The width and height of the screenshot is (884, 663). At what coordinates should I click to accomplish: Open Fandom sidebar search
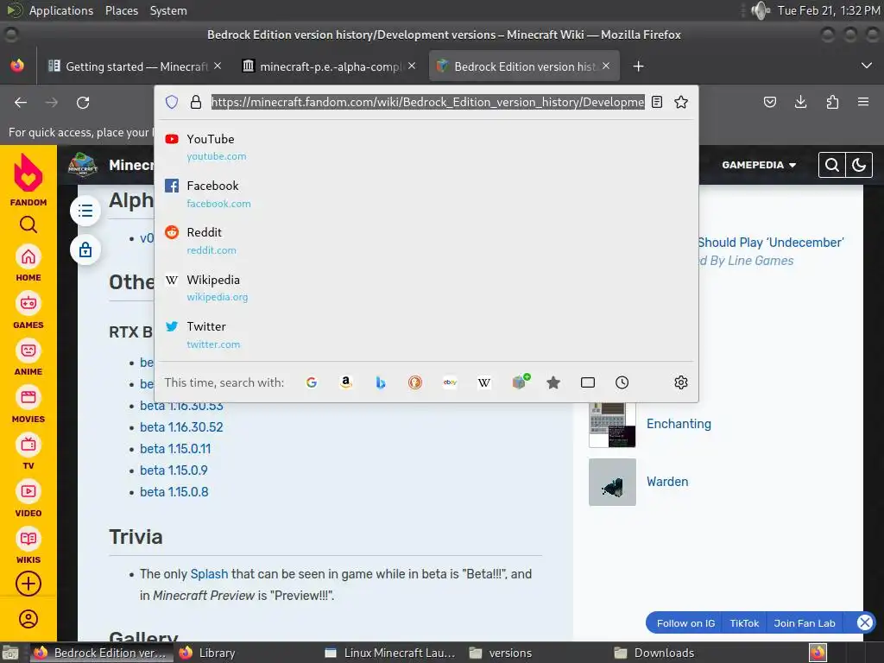(28, 225)
